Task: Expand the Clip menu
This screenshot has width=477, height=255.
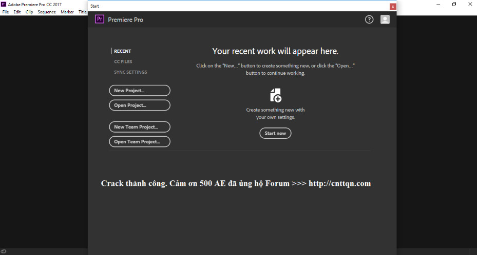Action: (x=29, y=12)
